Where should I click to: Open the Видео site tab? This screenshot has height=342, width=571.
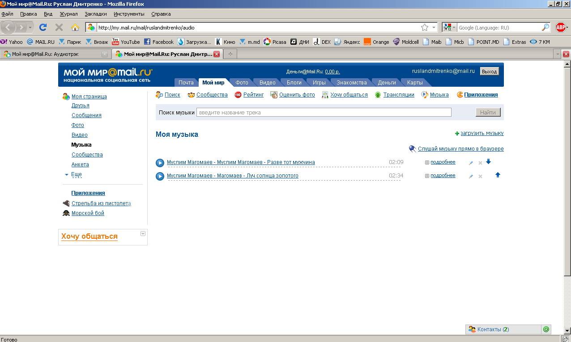pyautogui.click(x=268, y=83)
